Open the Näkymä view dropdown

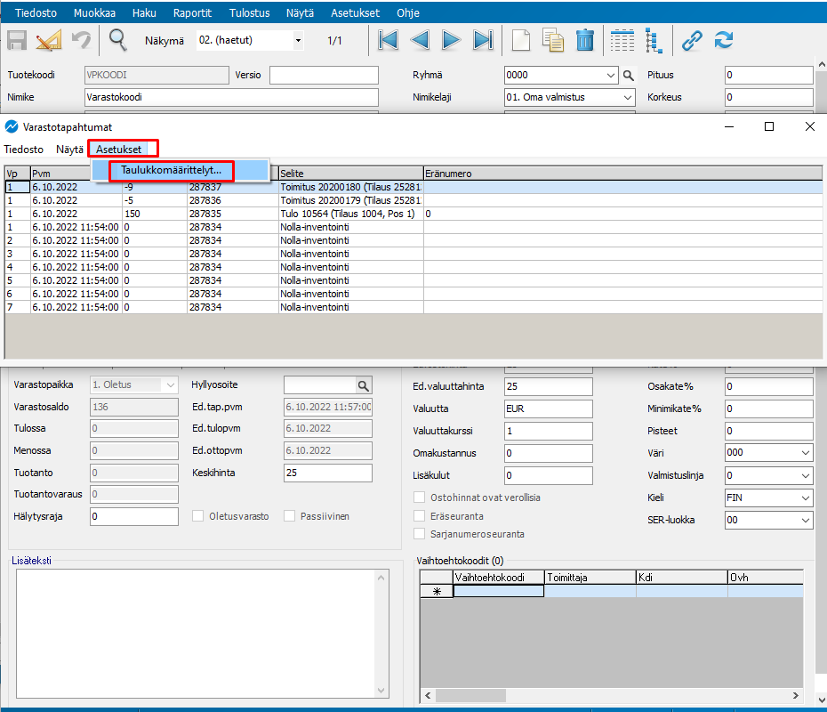pyautogui.click(x=298, y=41)
